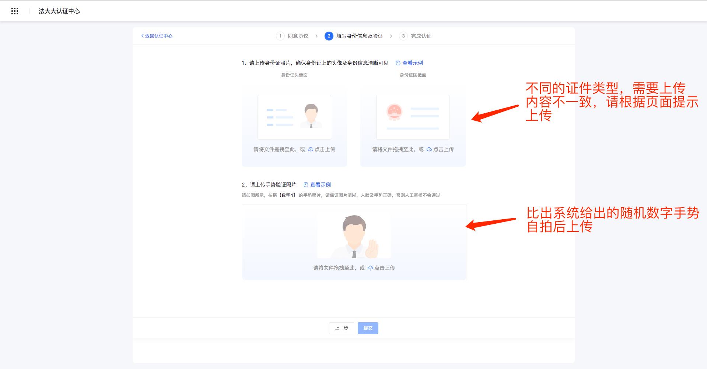Expand the back chevron beside 返回认证中心
Image resolution: width=707 pixels, height=369 pixels.
[x=142, y=36]
